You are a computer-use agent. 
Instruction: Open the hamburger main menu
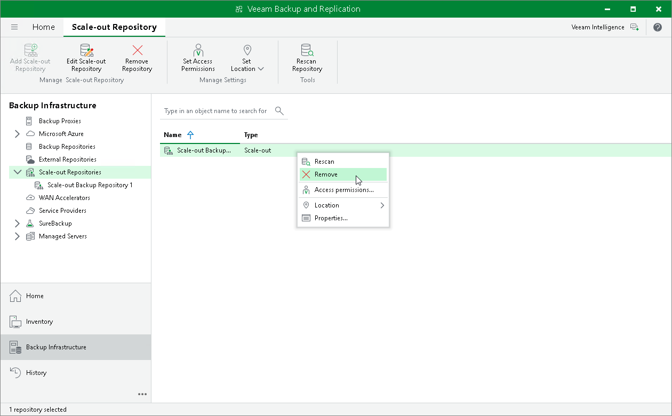point(14,27)
